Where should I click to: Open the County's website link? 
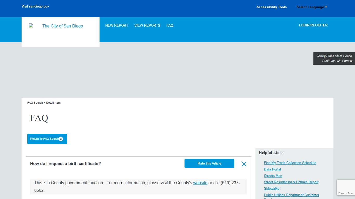(200, 183)
